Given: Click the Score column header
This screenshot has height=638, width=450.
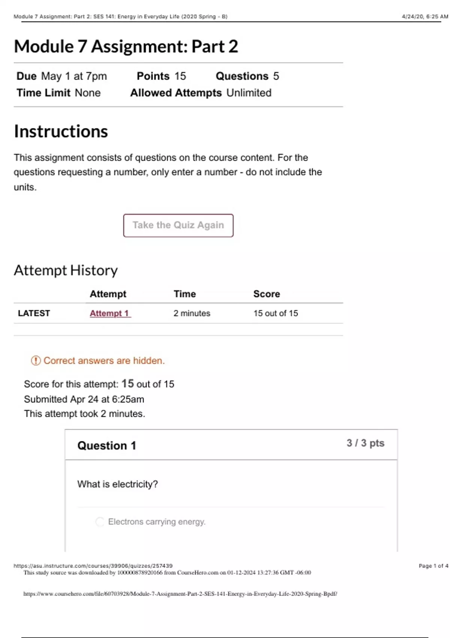Looking at the screenshot, I should [267, 294].
